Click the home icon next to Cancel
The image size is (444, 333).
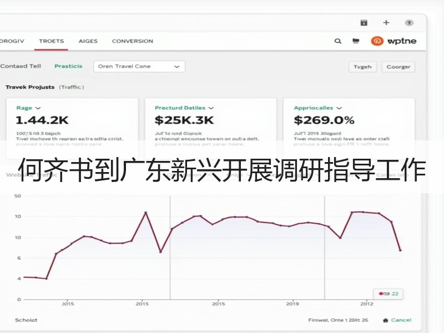click(385, 320)
